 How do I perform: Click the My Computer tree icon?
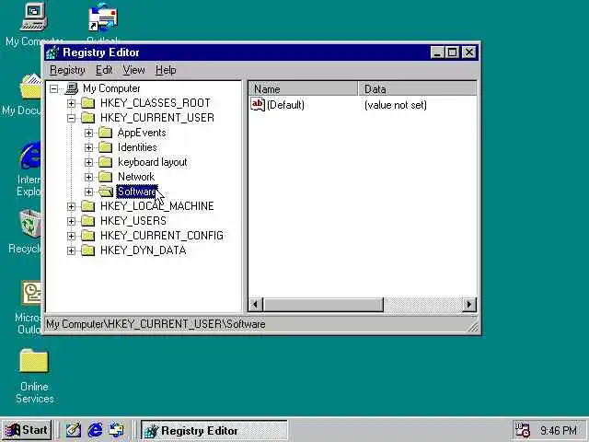pyautogui.click(x=72, y=88)
